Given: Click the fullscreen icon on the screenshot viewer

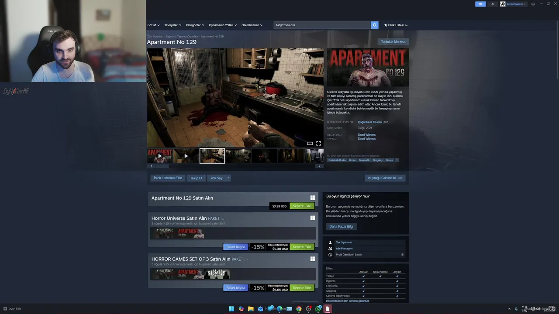Looking at the screenshot, I should (318, 143).
